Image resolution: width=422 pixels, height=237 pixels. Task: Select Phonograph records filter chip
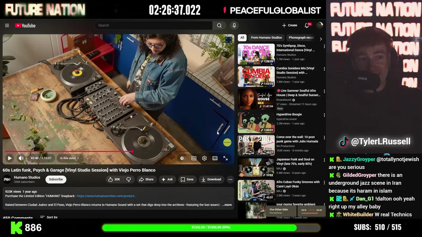301,38
